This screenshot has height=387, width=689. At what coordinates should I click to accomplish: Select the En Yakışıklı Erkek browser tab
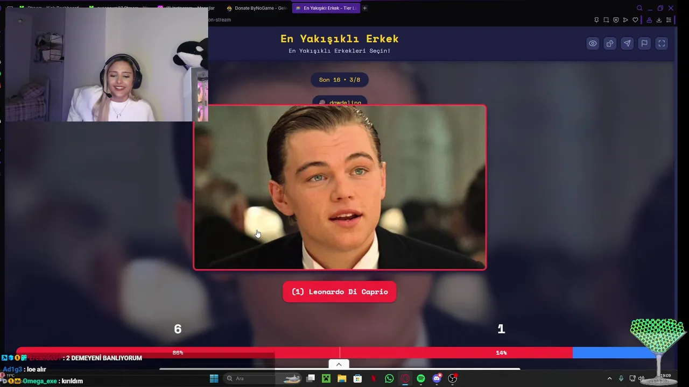326,8
